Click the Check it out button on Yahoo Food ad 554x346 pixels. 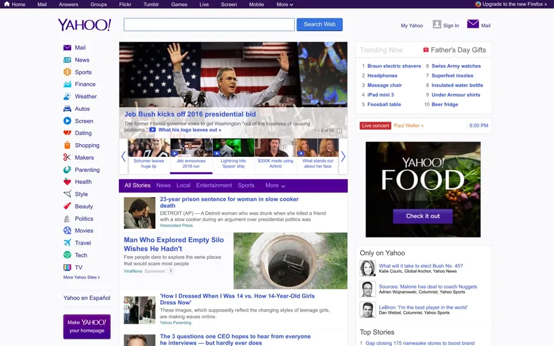click(x=423, y=216)
